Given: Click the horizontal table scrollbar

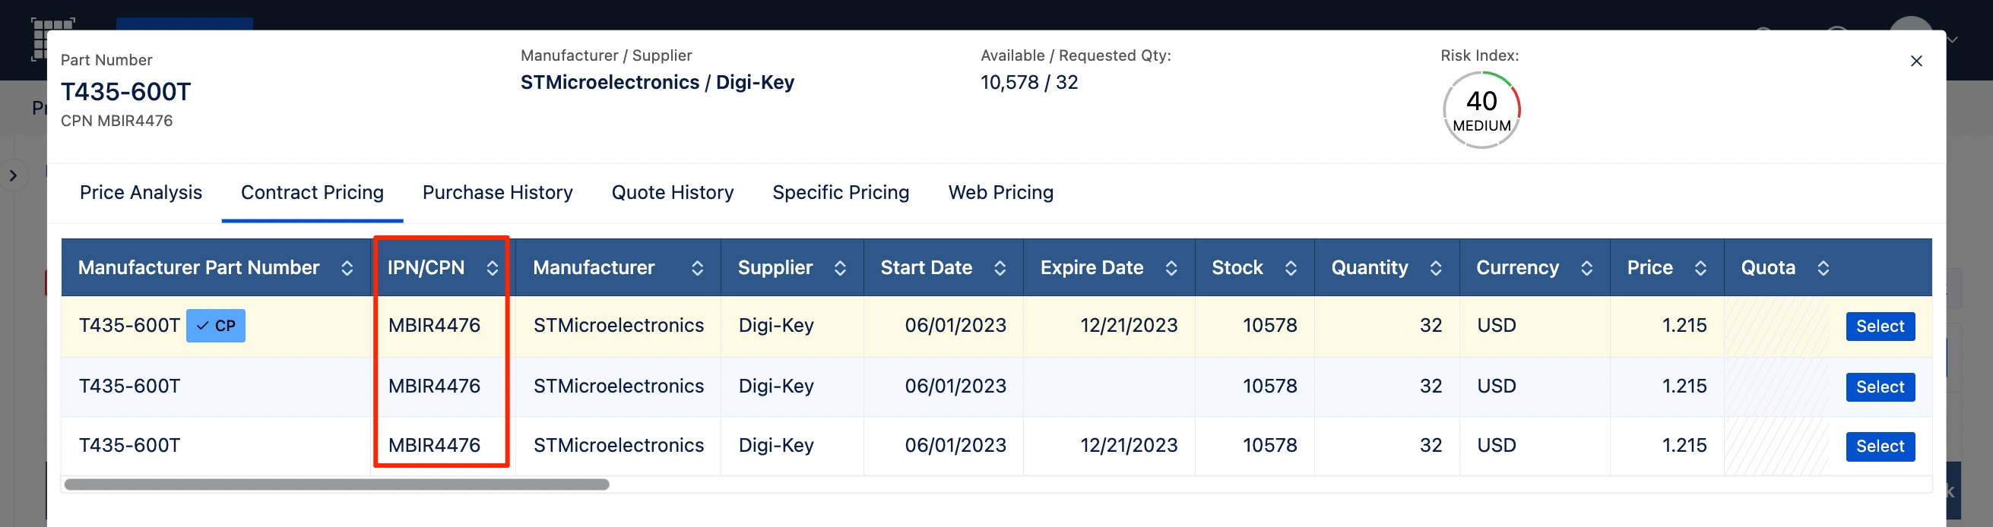Looking at the screenshot, I should coord(337,485).
